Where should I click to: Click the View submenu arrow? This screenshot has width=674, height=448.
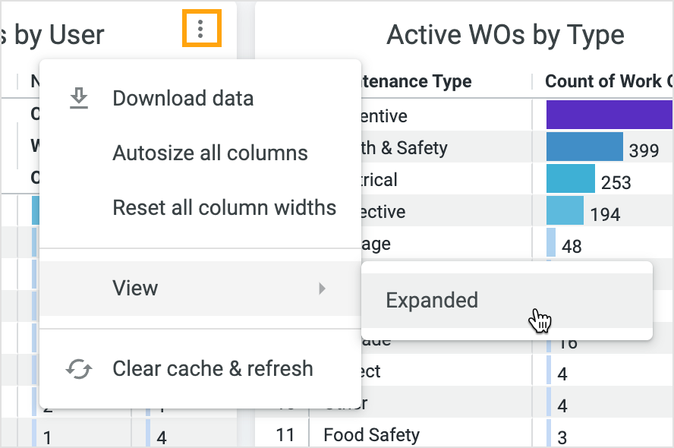tap(323, 288)
